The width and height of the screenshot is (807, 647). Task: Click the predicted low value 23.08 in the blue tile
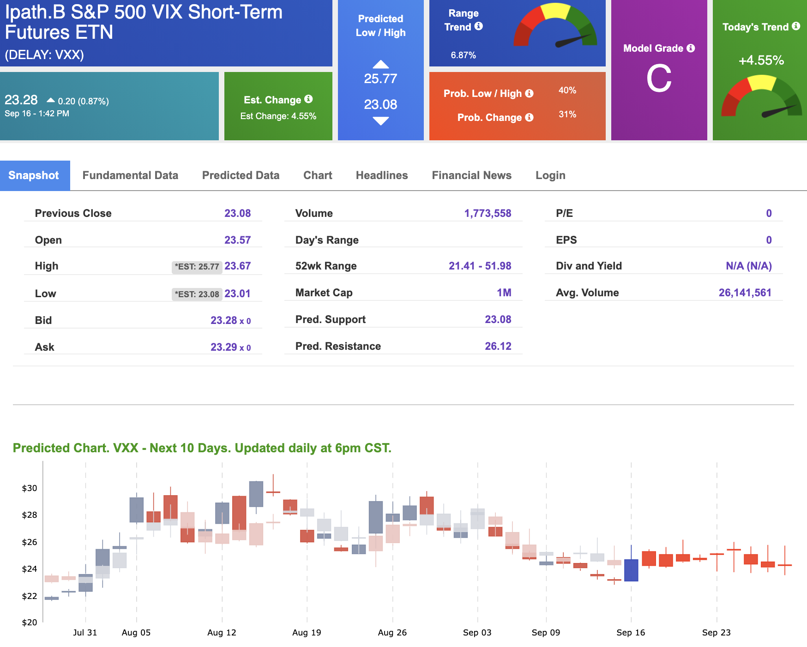(380, 105)
